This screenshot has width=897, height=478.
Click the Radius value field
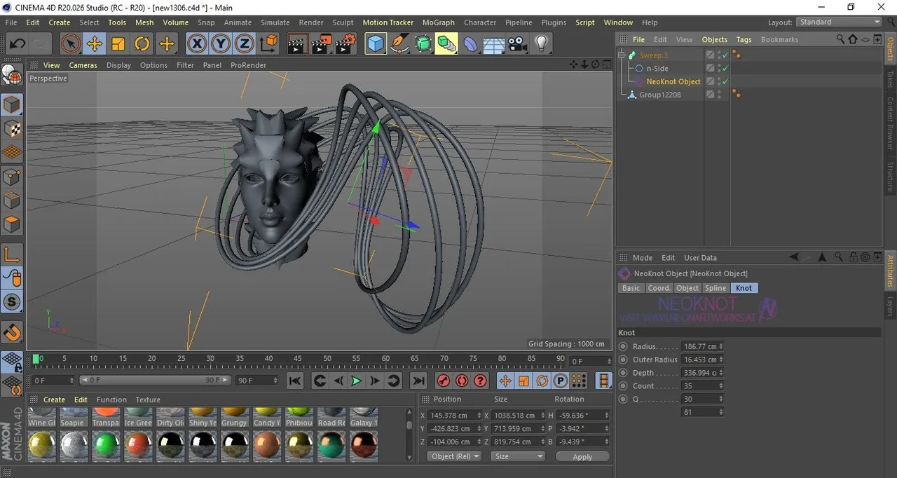(x=702, y=346)
